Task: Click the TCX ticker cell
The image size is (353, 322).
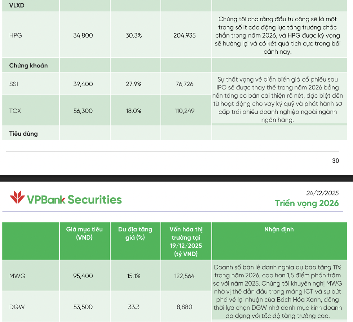Action: 15,111
